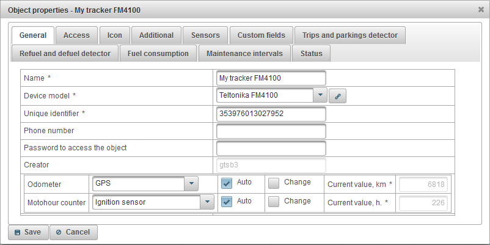Expand the Odometer source dropdown
Image resolution: width=490 pixels, height=245 pixels.
191,183
